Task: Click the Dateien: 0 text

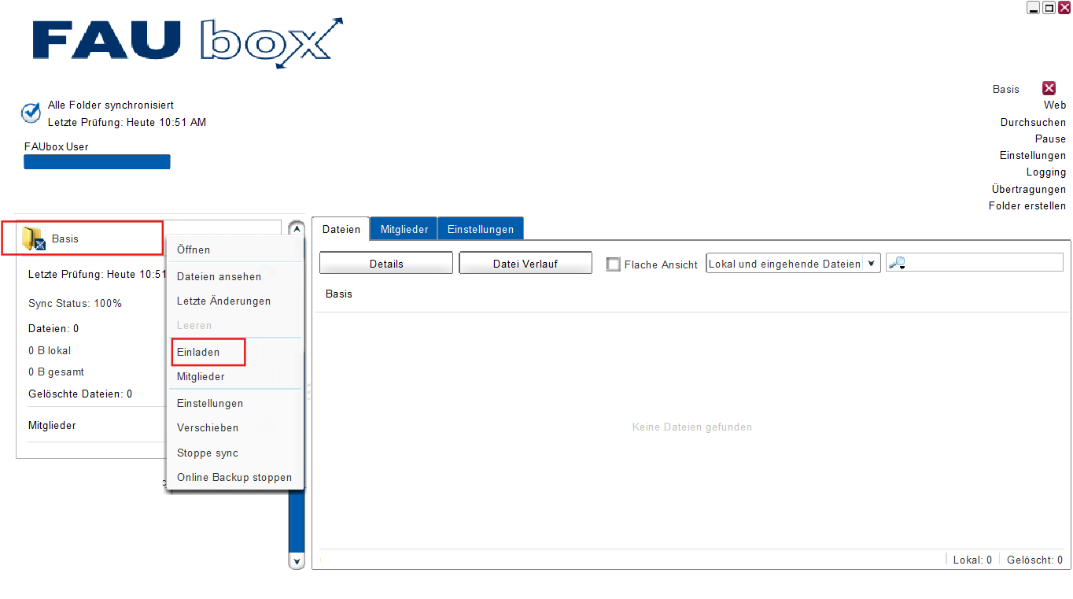Action: click(53, 328)
